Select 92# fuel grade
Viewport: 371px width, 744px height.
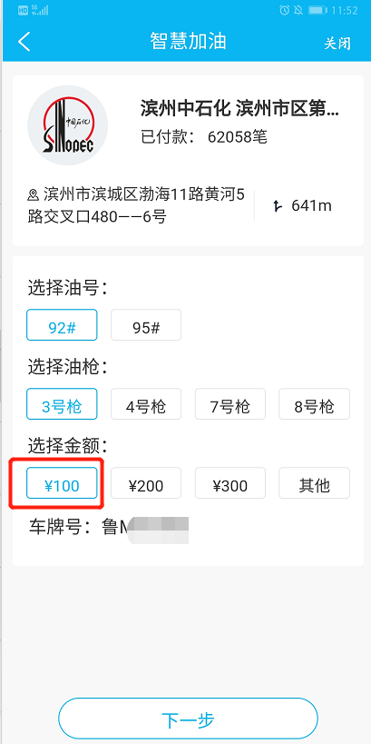[62, 325]
